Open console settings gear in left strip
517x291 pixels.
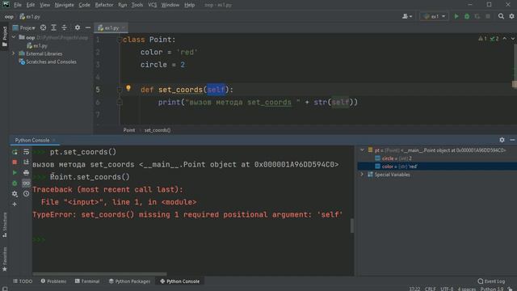[x=15, y=194]
